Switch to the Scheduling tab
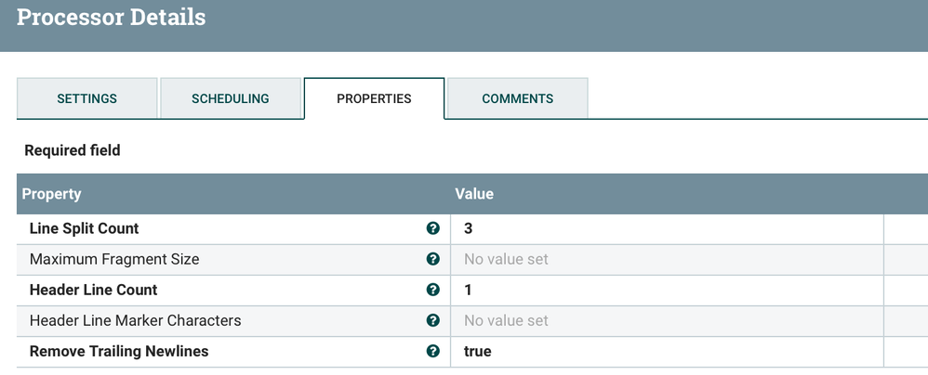 point(231,98)
